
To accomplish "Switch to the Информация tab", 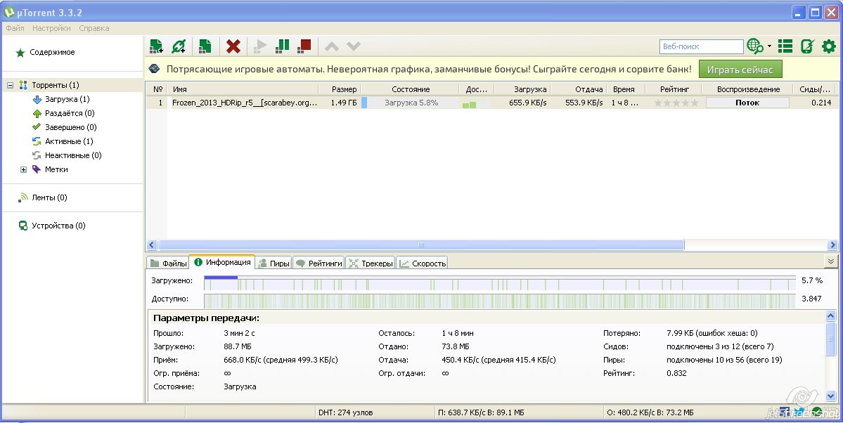I will [222, 262].
